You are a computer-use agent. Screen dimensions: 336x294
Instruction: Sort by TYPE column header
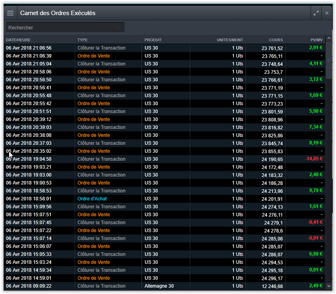coord(83,40)
